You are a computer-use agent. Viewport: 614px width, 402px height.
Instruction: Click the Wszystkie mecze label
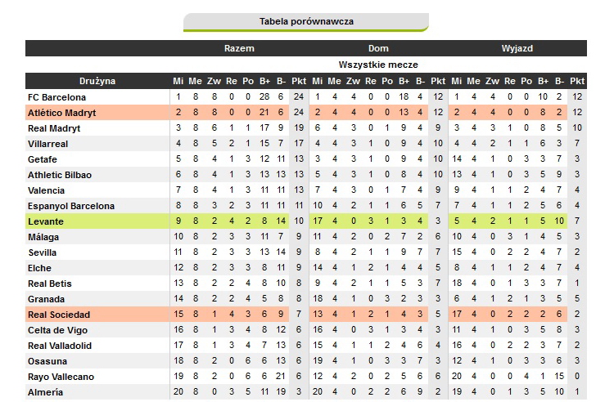click(378, 65)
